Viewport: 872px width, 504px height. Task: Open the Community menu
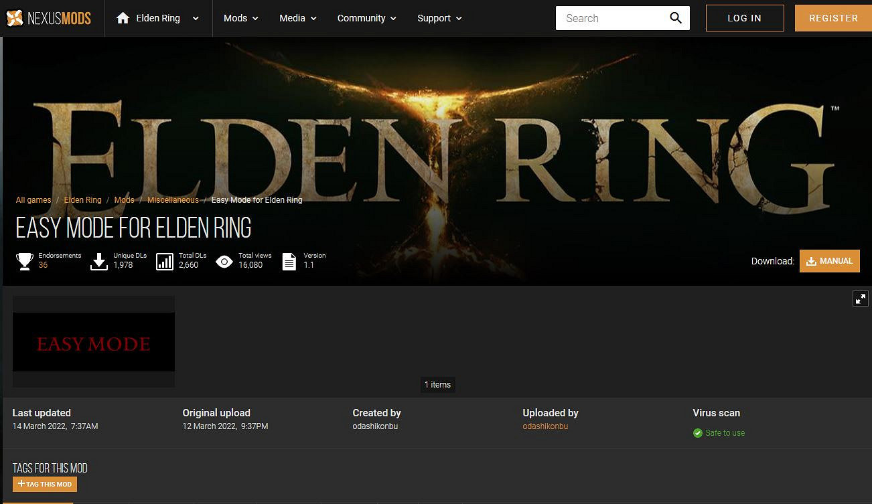click(x=366, y=18)
